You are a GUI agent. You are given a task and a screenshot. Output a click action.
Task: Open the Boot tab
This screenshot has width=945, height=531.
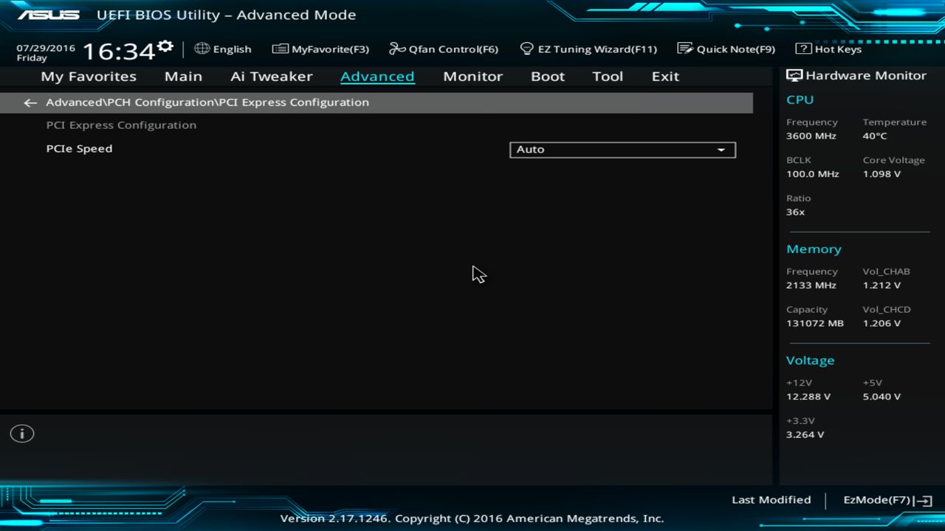(547, 76)
